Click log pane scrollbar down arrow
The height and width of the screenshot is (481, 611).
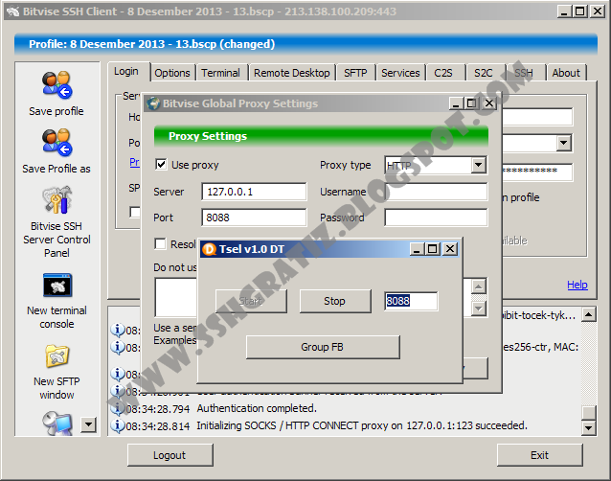pos(588,428)
